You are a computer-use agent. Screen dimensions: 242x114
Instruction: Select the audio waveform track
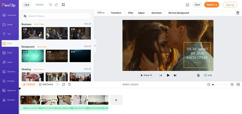point(64,108)
